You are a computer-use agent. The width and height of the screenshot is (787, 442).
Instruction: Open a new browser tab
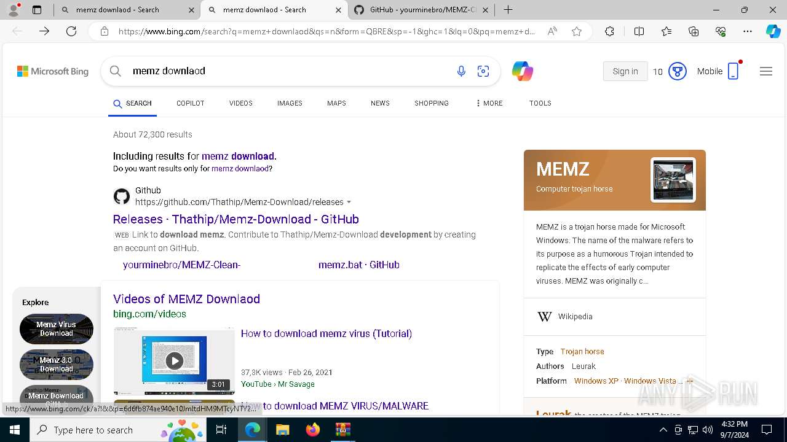point(508,10)
